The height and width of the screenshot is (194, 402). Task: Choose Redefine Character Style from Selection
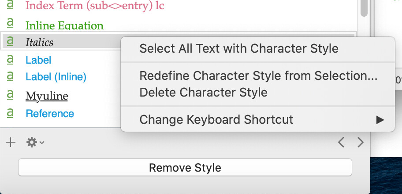pyautogui.click(x=258, y=75)
